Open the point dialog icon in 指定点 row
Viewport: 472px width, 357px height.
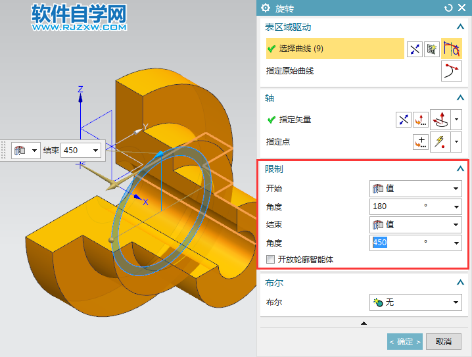(421, 142)
